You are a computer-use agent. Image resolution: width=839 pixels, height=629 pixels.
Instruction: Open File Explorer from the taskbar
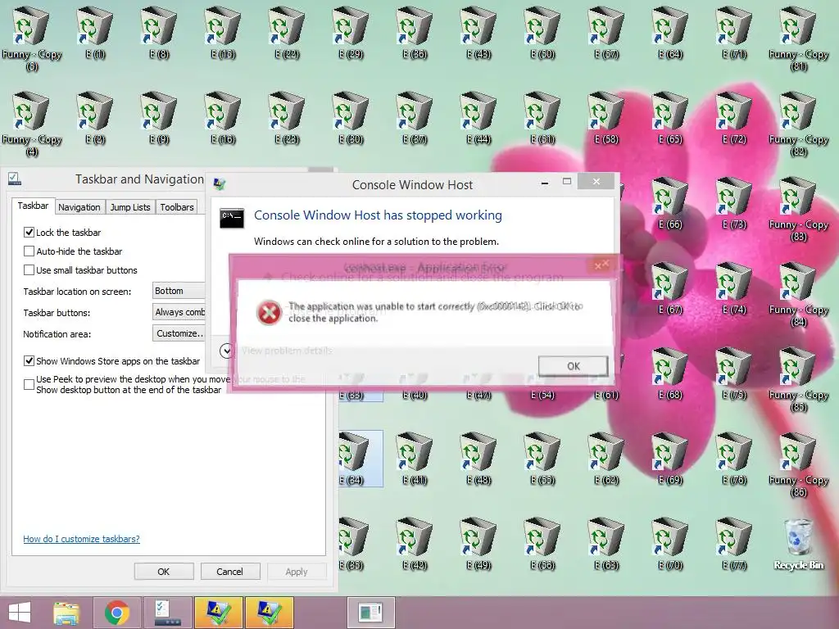tap(66, 613)
